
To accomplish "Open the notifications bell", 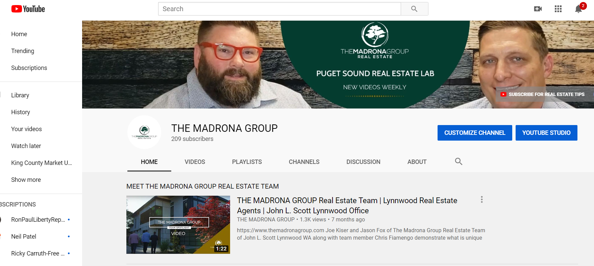I will coord(578,9).
